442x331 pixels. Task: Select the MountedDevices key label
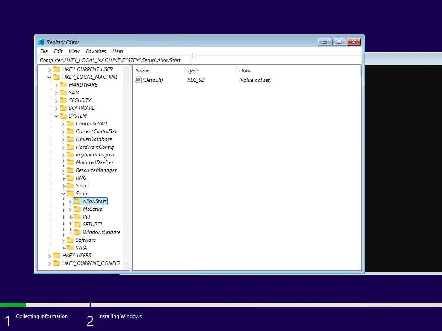coord(95,162)
